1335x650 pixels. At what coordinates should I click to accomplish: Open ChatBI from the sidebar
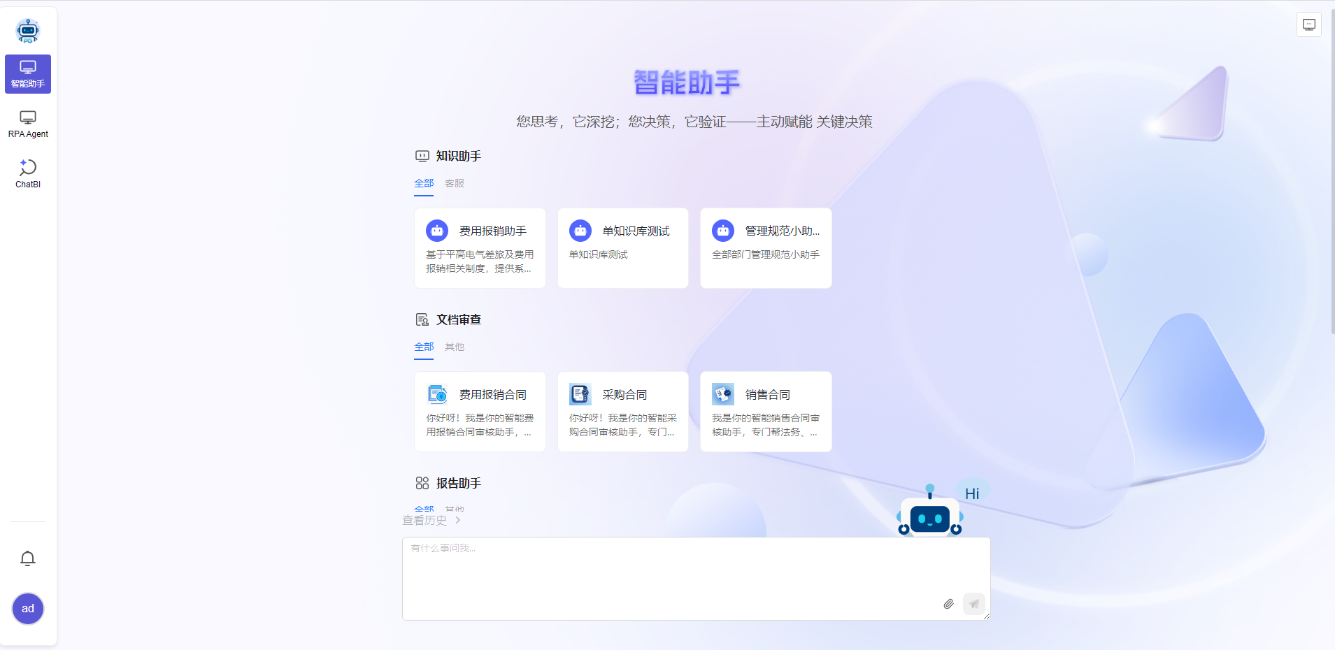click(28, 173)
